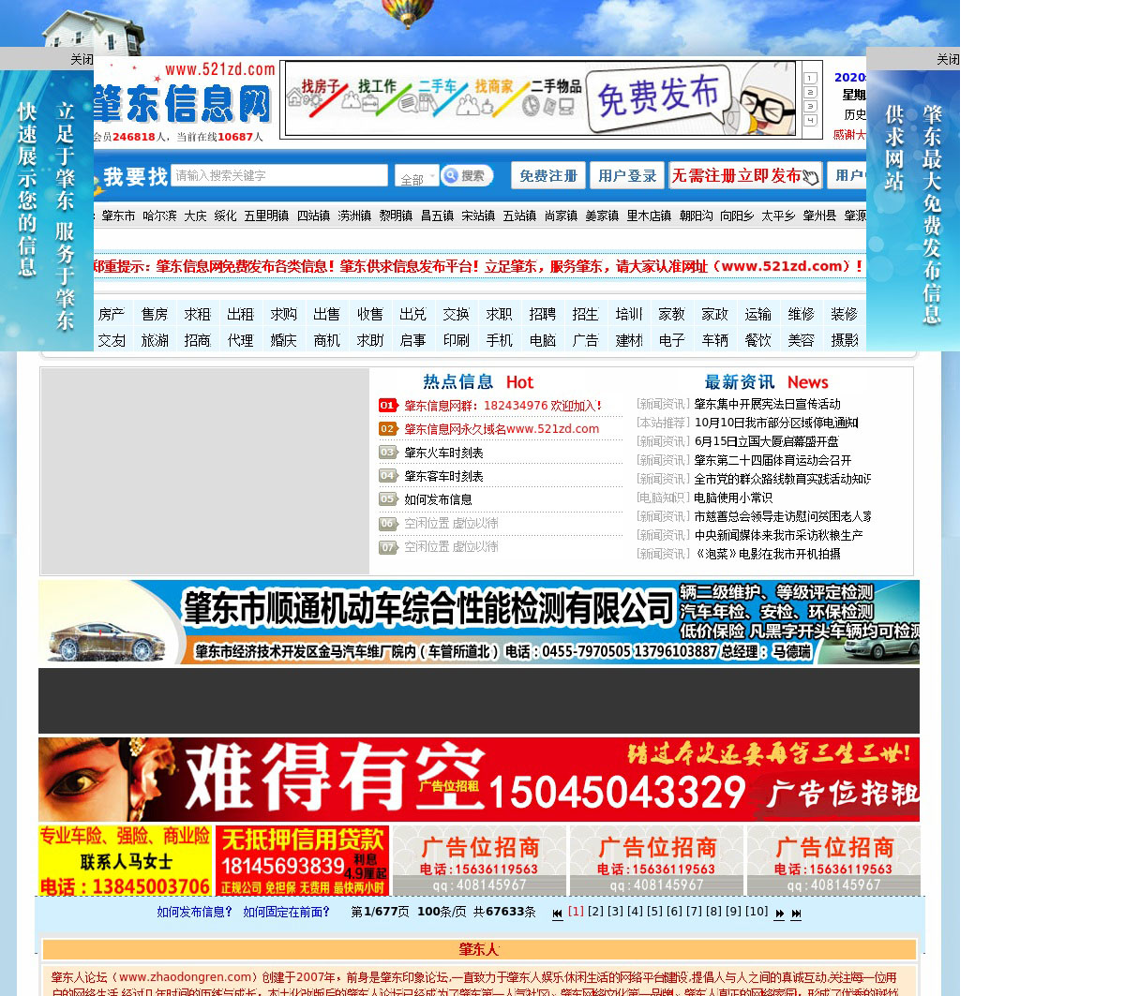Go to next page arrow icon
This screenshot has width=1125, height=996.
pos(779,914)
